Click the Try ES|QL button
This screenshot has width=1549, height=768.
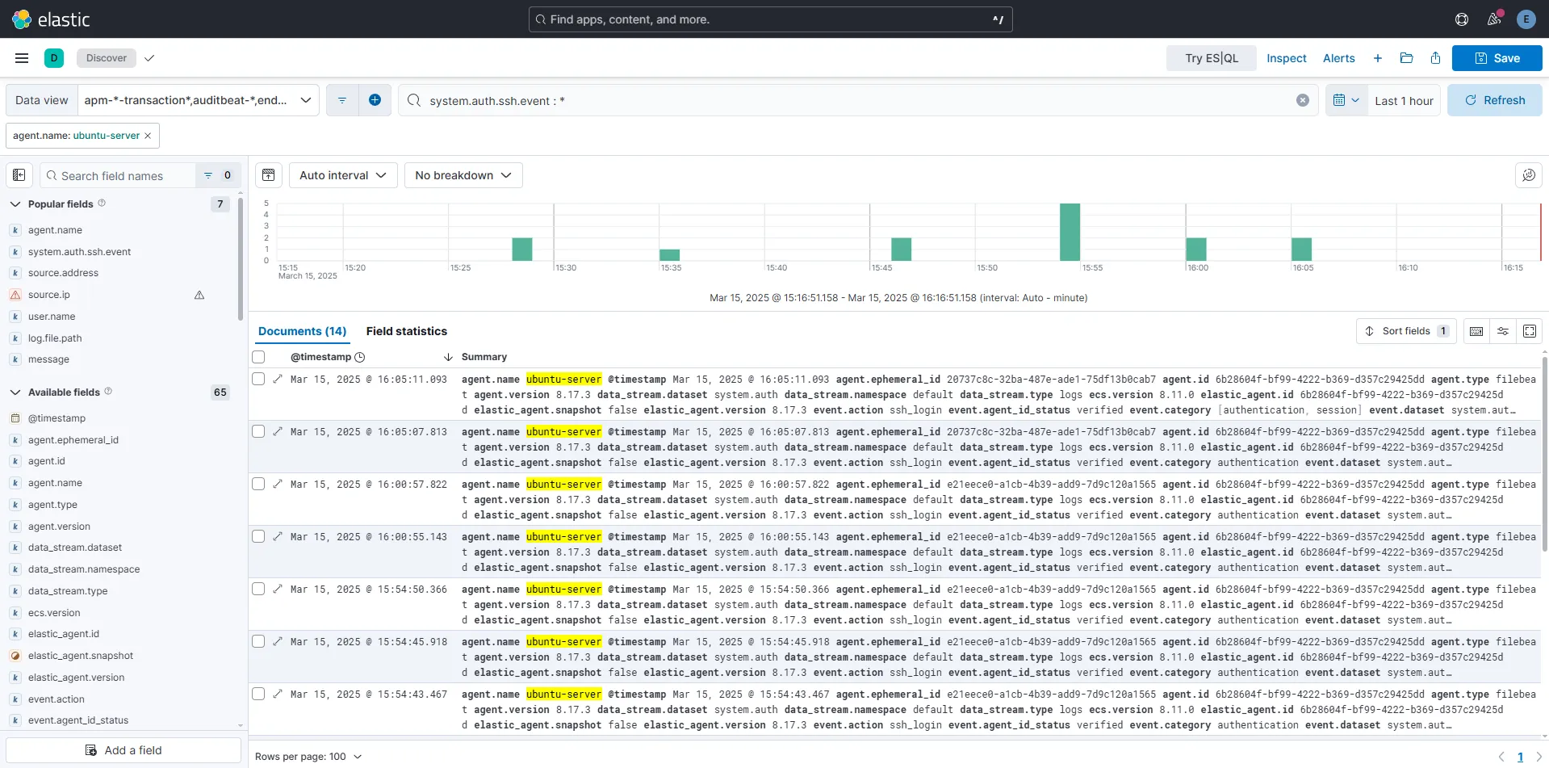click(x=1211, y=58)
